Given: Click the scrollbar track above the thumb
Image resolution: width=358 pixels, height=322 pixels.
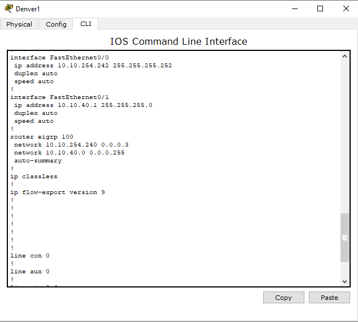Looking at the screenshot, I should coord(344,136).
